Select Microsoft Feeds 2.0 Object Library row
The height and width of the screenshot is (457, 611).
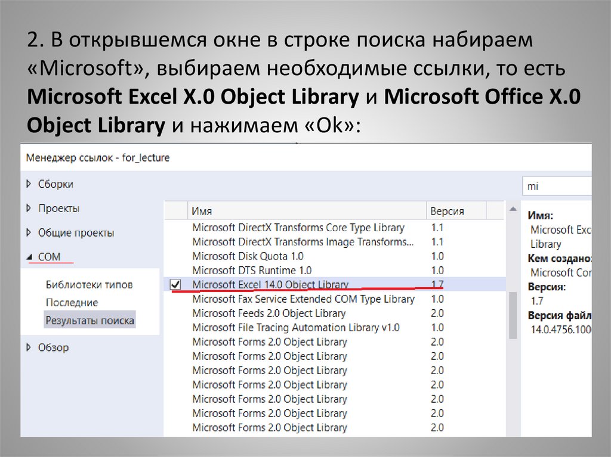coord(334,313)
